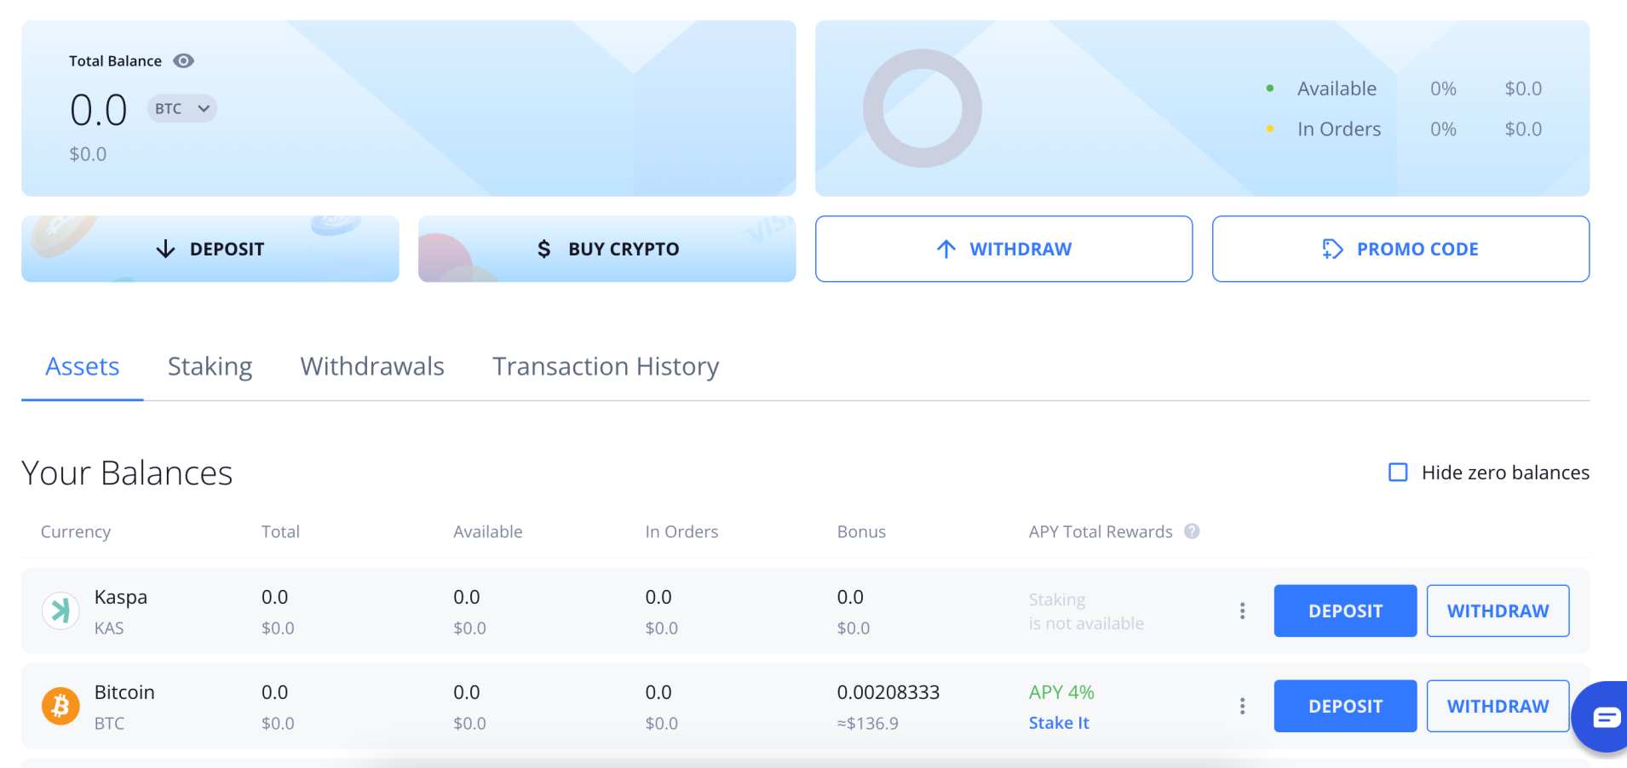
Task: Click the APY 4% text for Bitcoin
Action: [x=1061, y=692]
